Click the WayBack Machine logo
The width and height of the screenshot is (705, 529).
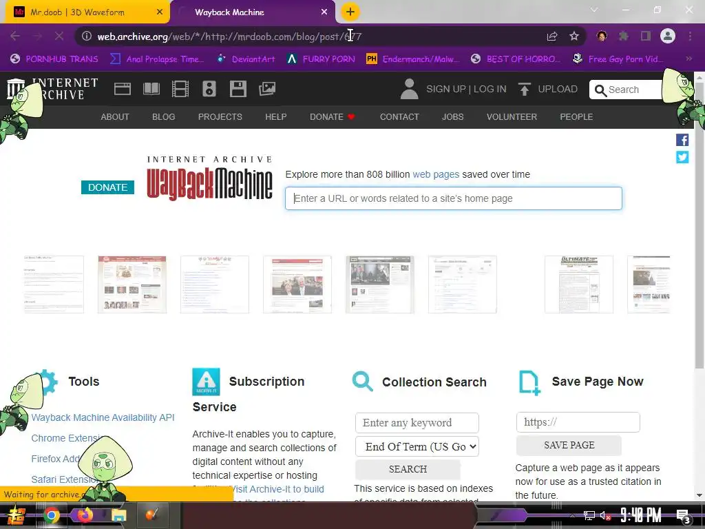point(209,178)
